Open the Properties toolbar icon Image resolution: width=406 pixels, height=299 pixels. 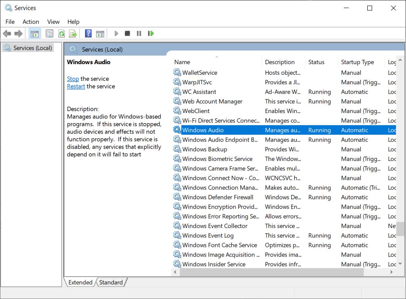[50, 33]
